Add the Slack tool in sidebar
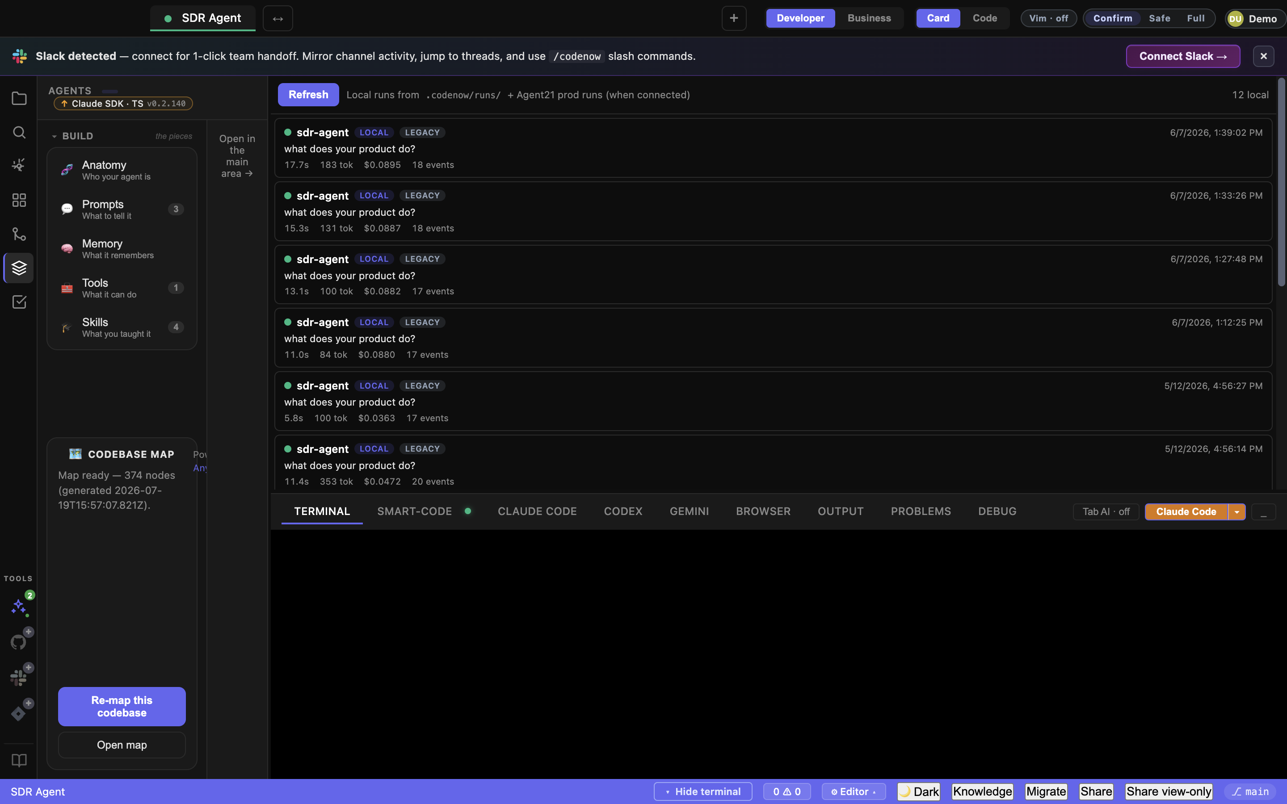The height and width of the screenshot is (804, 1287). pyautogui.click(x=19, y=678)
